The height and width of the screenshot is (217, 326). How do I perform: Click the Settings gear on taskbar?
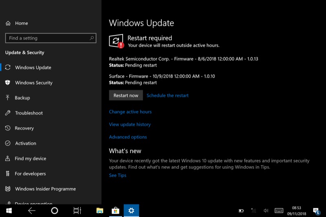[x=131, y=210]
